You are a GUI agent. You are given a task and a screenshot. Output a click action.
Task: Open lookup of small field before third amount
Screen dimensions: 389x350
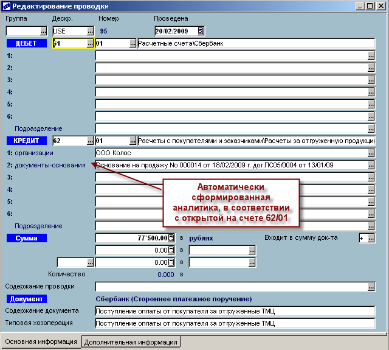tap(91, 262)
